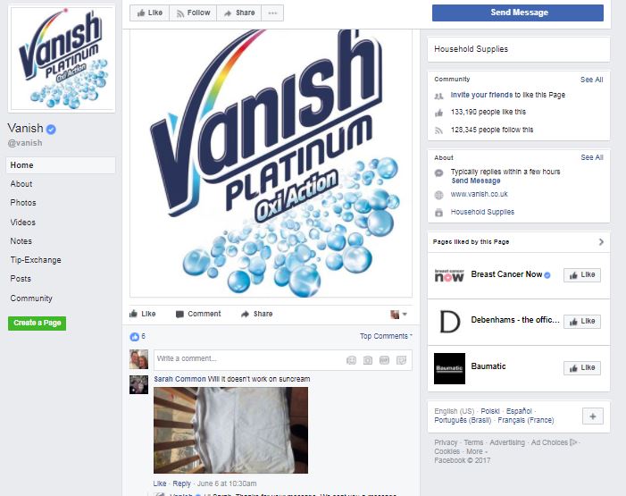Select Tip-Exchange in the left menu

[x=36, y=260]
